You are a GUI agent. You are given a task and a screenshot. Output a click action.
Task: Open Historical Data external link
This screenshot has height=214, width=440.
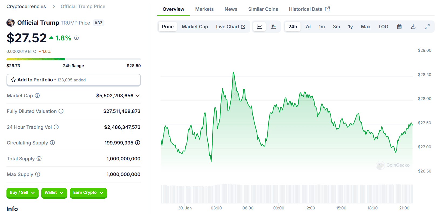309,9
